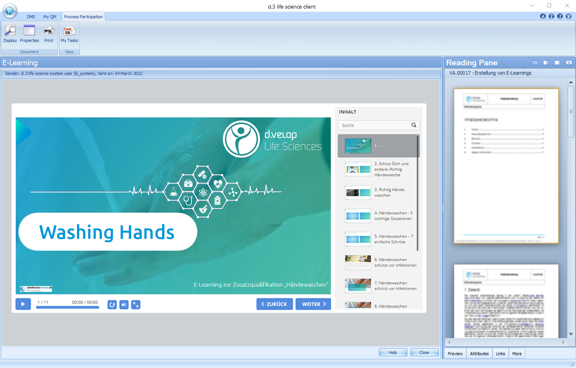
Task: Click the d.velop Life Sciences logo on slide
Action: 272,139
